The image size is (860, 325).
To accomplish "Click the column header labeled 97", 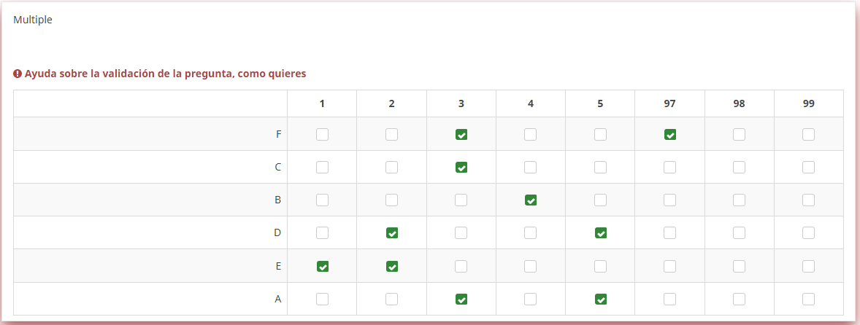I will point(669,103).
